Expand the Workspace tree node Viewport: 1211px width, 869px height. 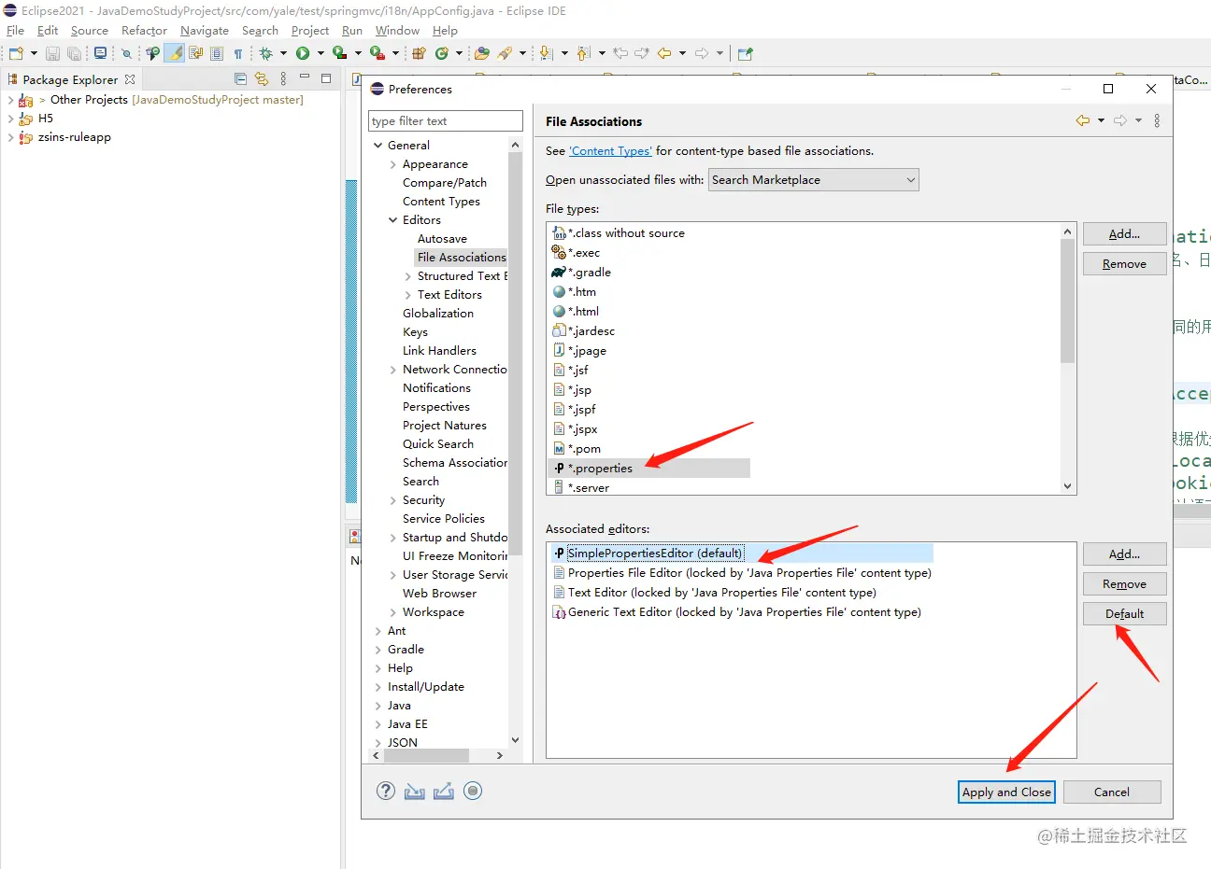coord(393,612)
